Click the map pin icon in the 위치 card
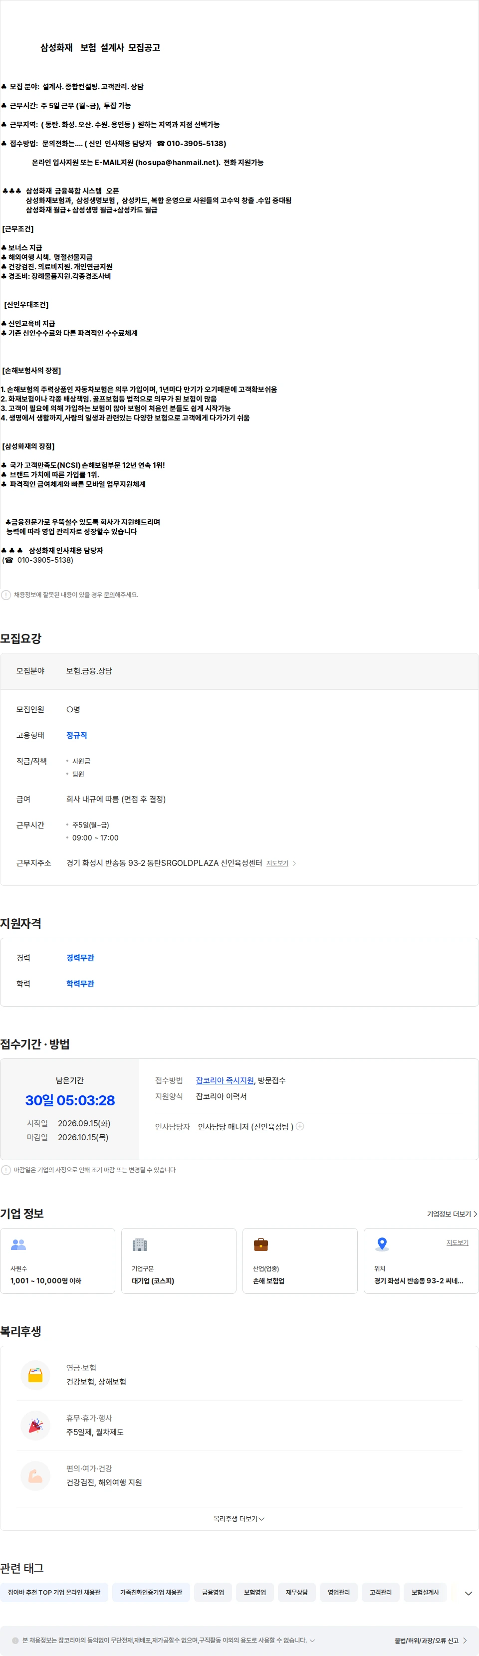 click(x=382, y=1244)
